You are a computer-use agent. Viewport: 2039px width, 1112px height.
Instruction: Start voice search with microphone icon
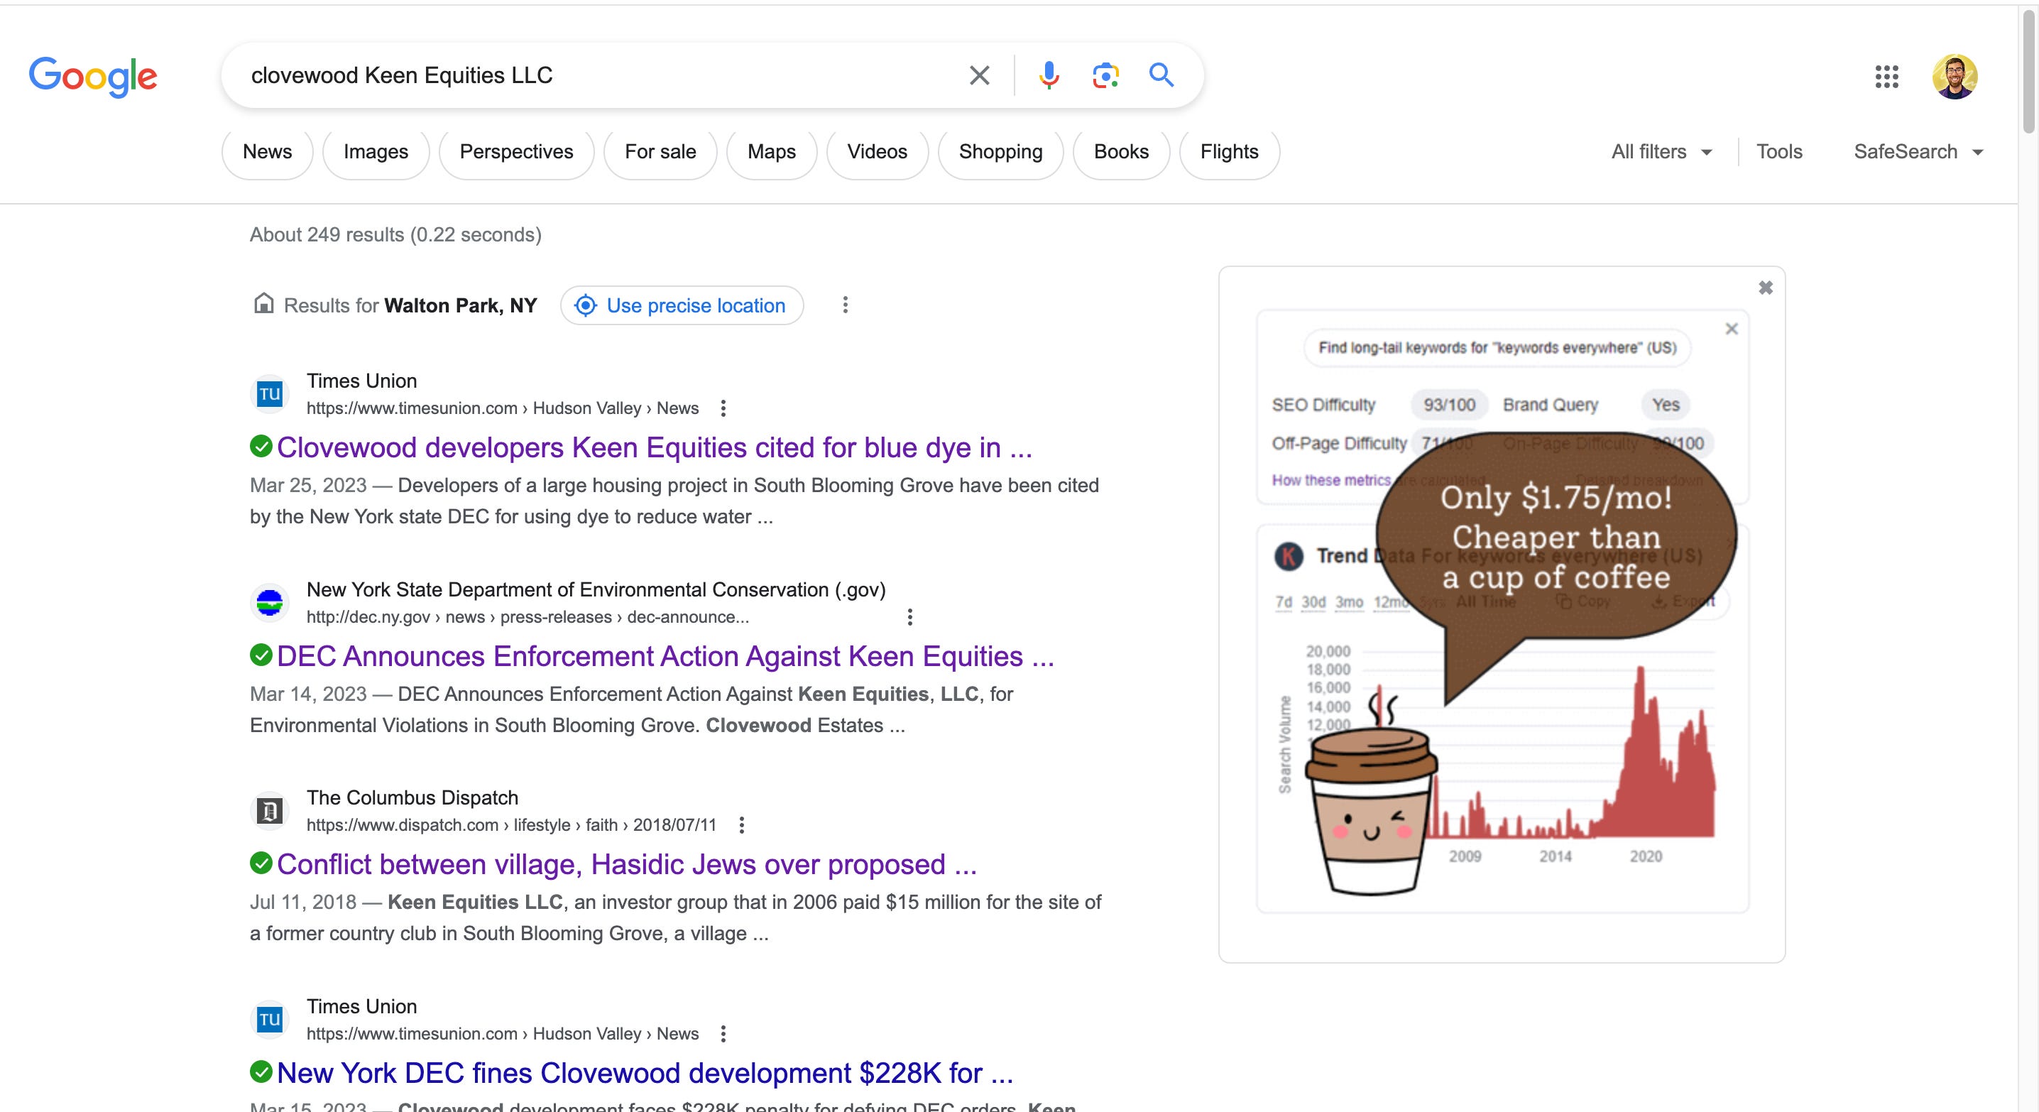pos(1049,75)
